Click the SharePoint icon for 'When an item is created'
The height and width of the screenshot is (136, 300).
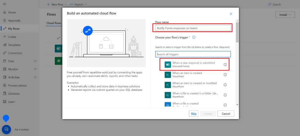(x=168, y=75)
